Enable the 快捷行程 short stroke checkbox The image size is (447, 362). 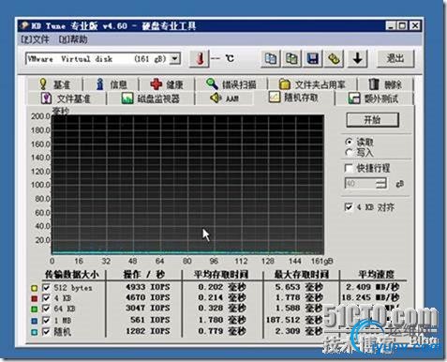click(349, 168)
